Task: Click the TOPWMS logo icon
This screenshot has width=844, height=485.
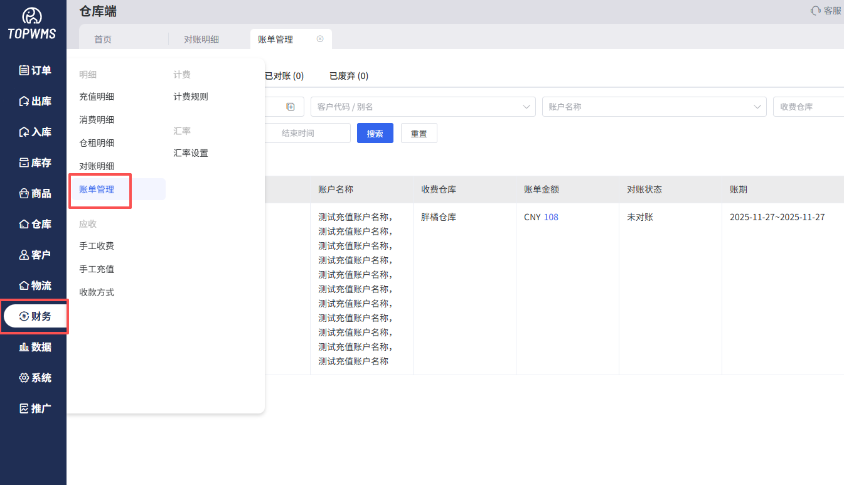Action: coord(32,17)
